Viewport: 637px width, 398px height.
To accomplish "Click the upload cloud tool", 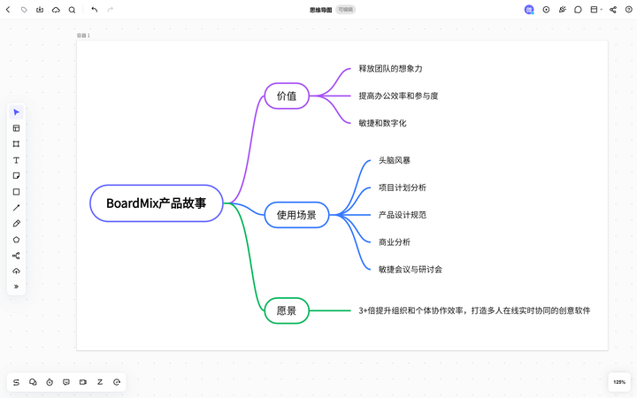I will pyautogui.click(x=16, y=271).
